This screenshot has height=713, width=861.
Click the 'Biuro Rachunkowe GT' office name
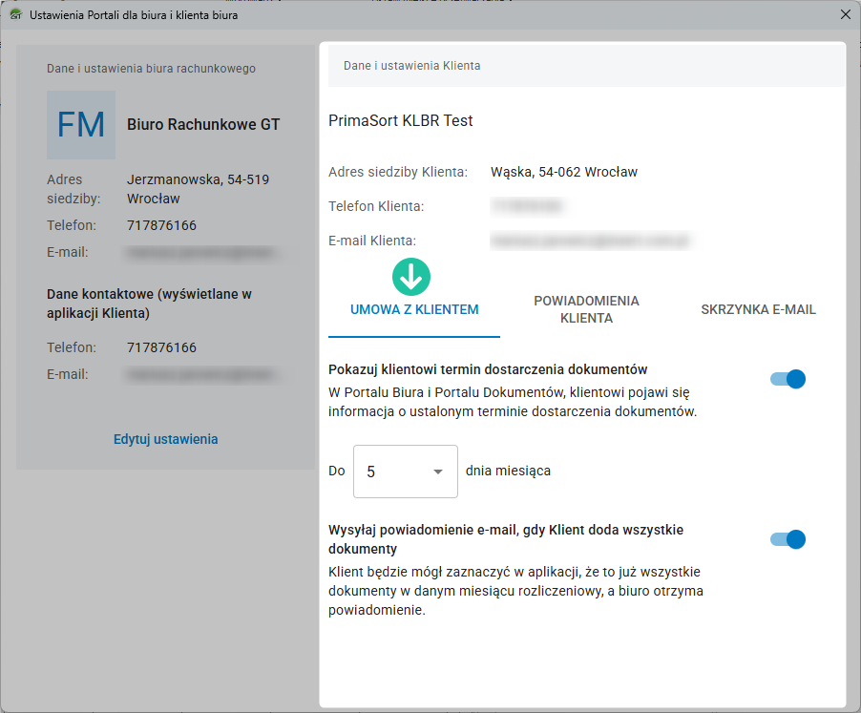point(203,124)
